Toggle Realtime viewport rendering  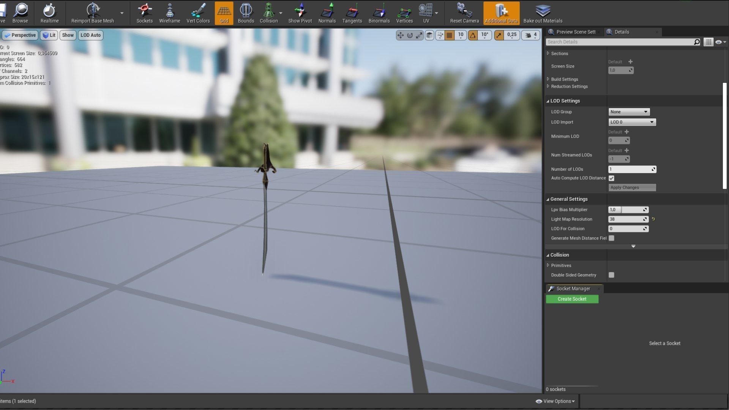(49, 13)
